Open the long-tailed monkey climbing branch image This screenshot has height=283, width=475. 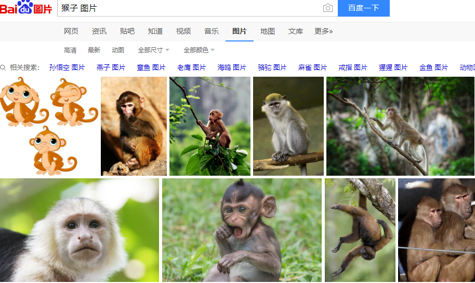click(x=401, y=126)
